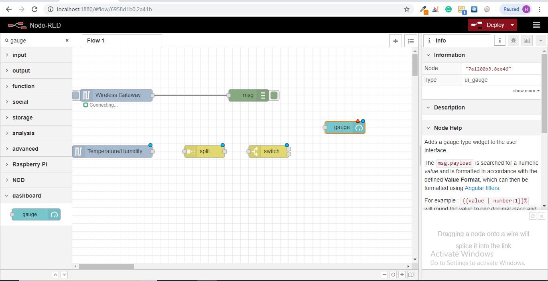Click the horizontal canvas scrollbar thumb

(106, 266)
